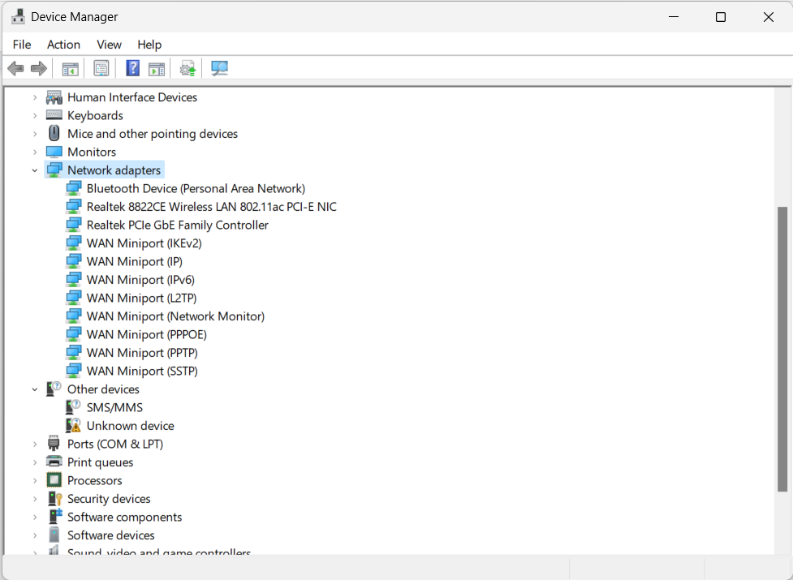
Task: Open the File menu
Action: [22, 45]
